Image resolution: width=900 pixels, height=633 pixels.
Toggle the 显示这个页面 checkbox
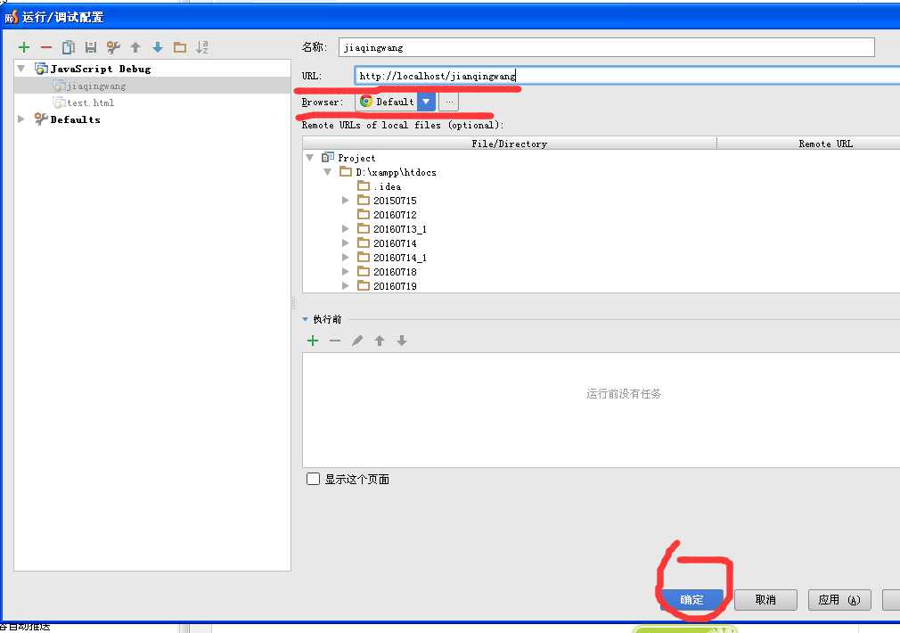pos(313,479)
